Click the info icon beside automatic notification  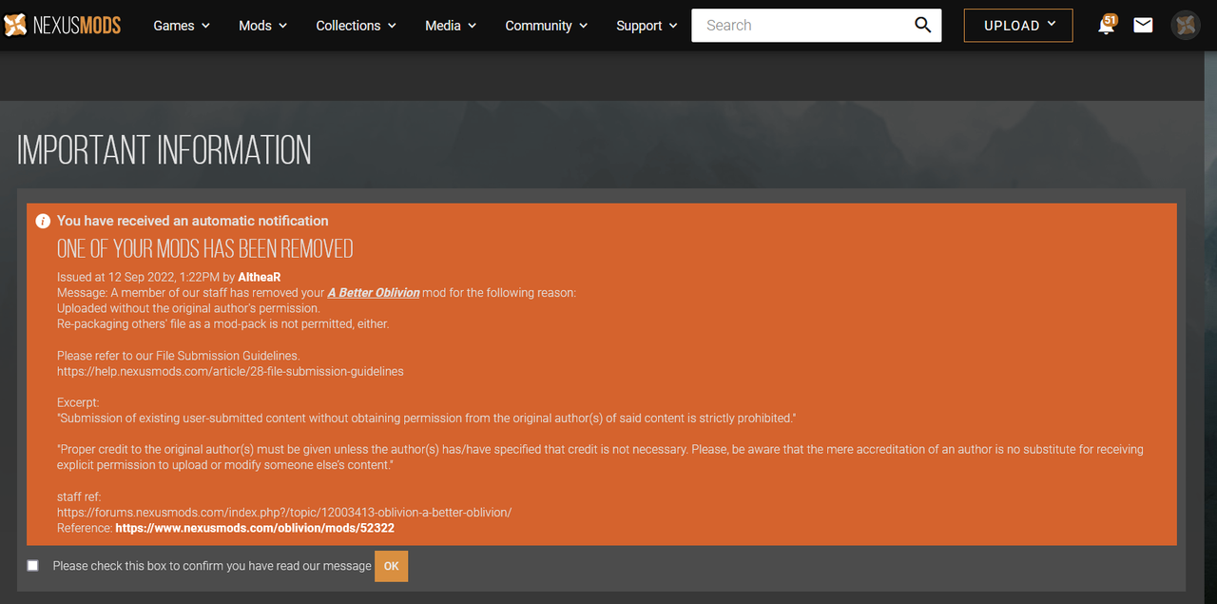43,221
